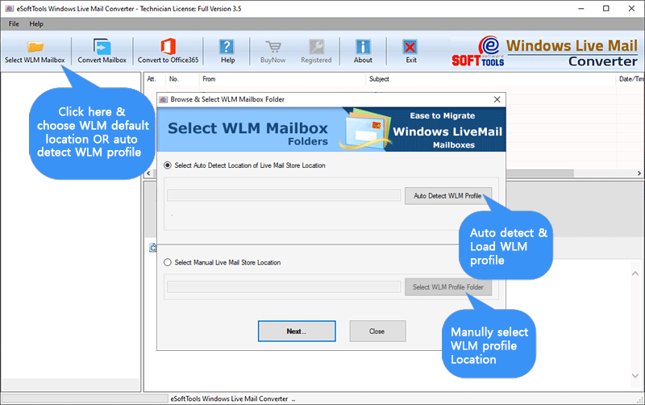The image size is (645, 405).
Task: Click up arrow of preview pane scrollbar
Action: [635, 273]
